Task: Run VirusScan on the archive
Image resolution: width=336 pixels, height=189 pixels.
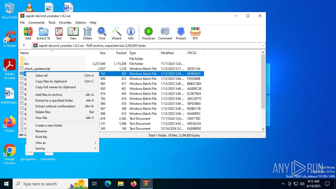Action: tap(148, 33)
